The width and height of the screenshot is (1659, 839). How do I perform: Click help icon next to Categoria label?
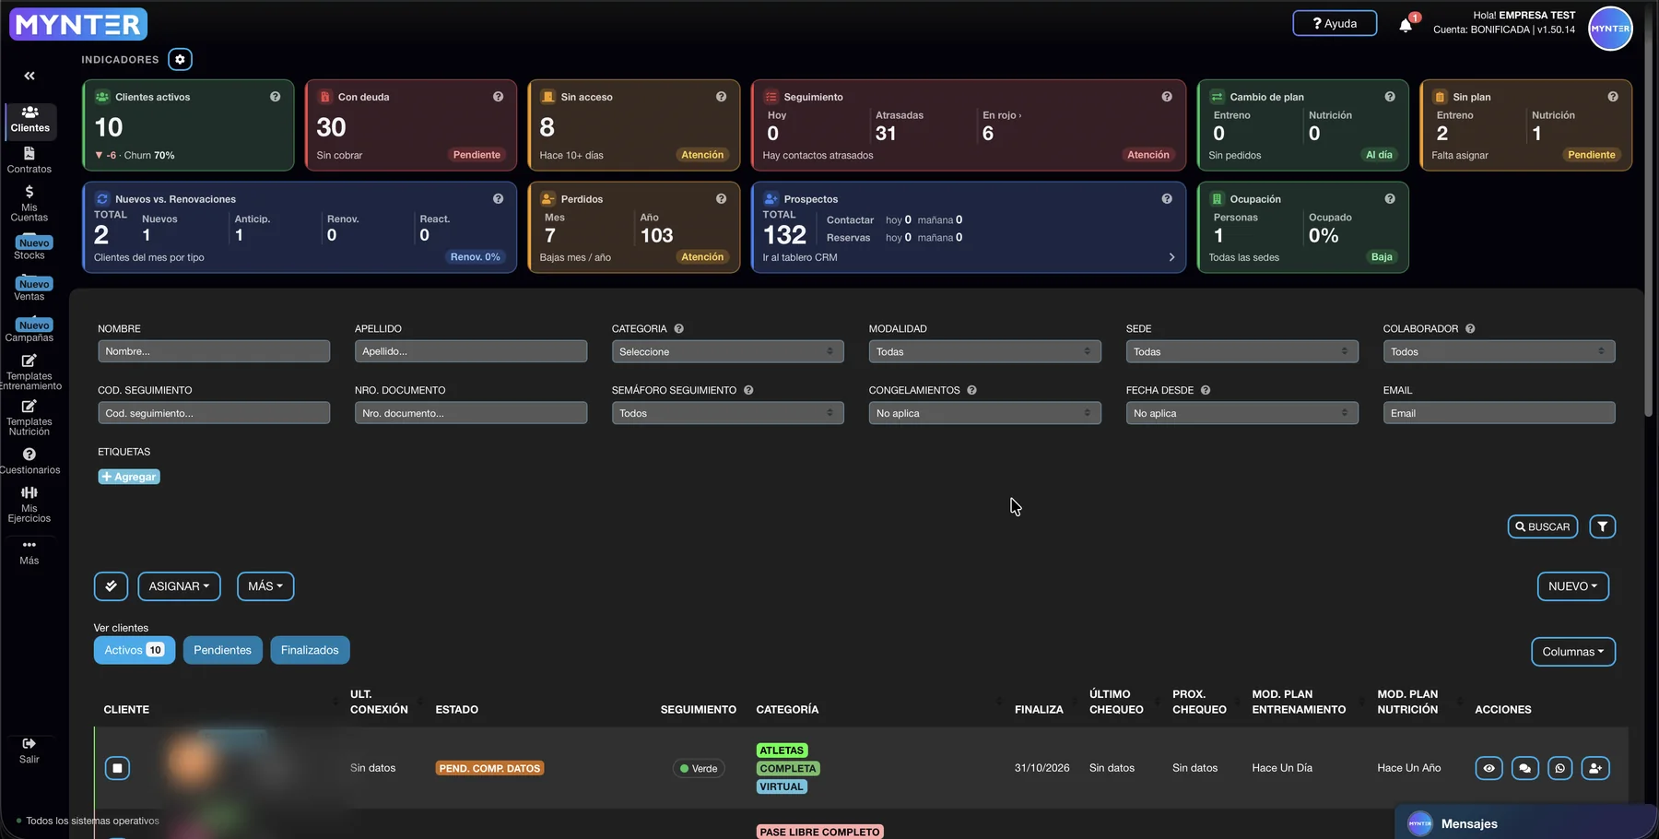coord(678,328)
